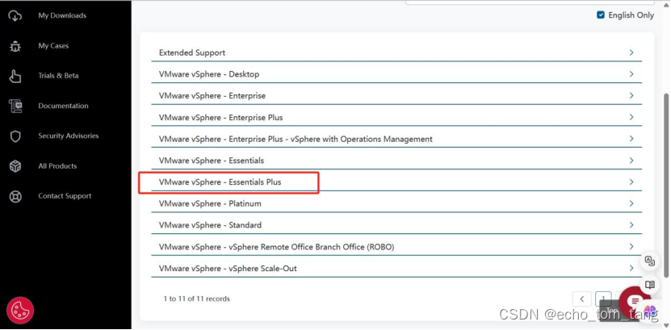The height and width of the screenshot is (330, 671).
Task: Expand vSphere Standard row chevron
Action: (x=631, y=224)
